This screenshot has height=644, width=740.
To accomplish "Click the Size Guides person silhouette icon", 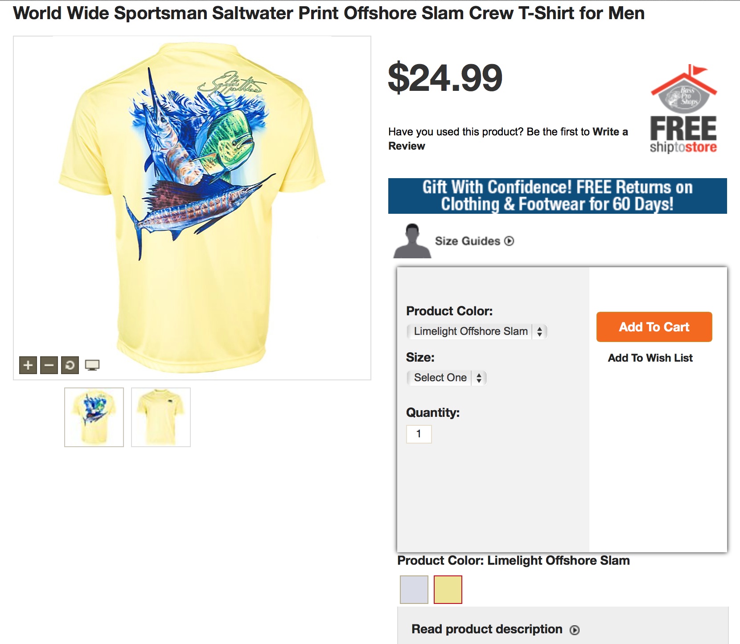I will point(412,241).
